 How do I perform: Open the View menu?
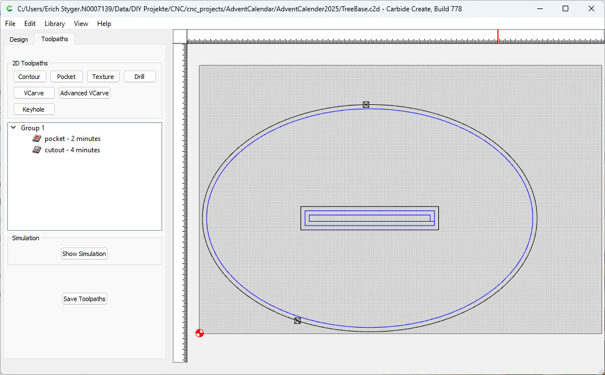tap(81, 24)
